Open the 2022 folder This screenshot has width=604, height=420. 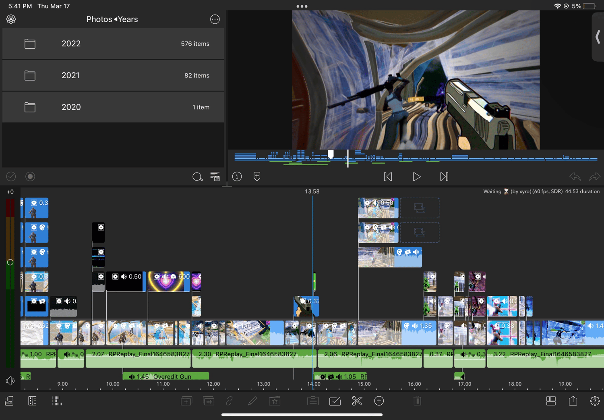click(113, 44)
